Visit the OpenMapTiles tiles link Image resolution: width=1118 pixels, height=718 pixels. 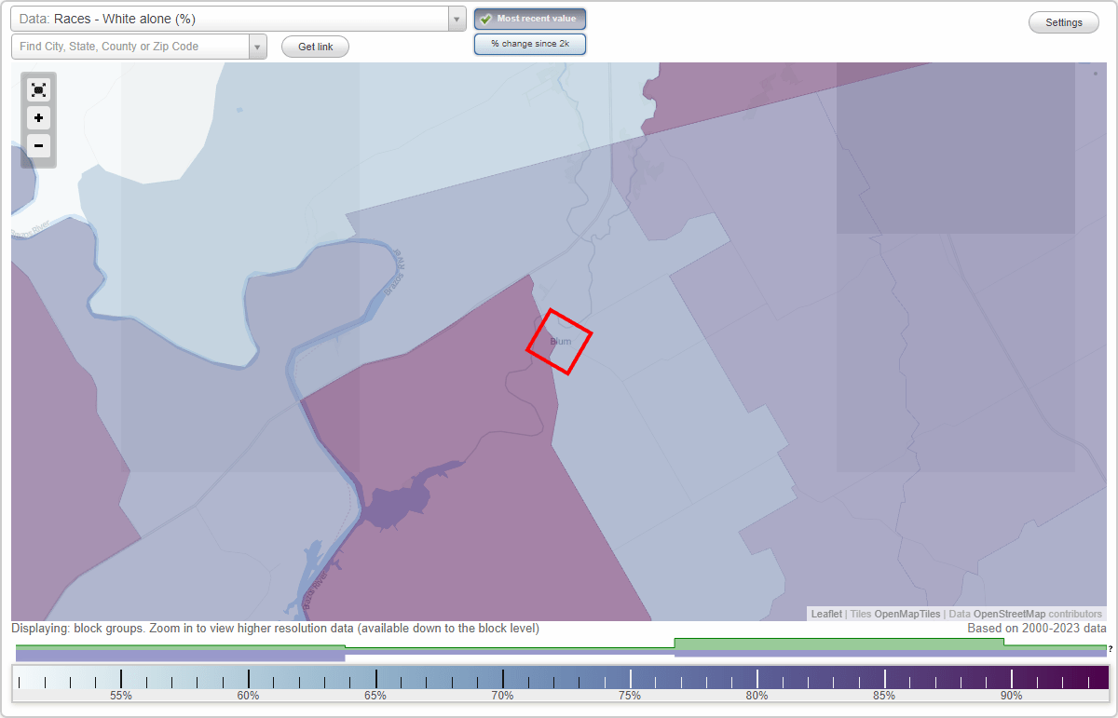(907, 614)
